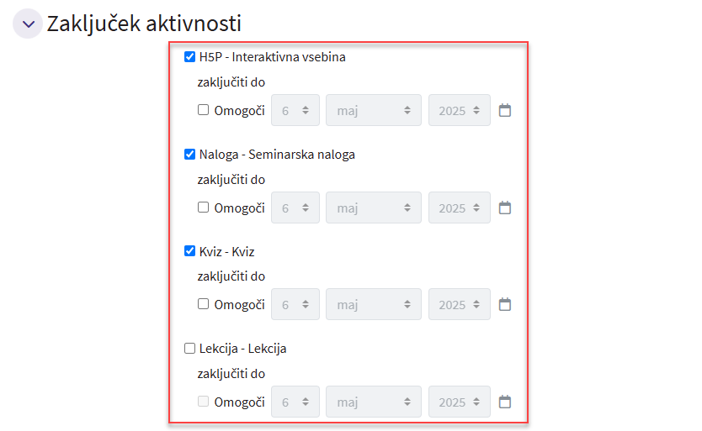Image resolution: width=702 pixels, height=431 pixels.
Task: Open calendar picker for H5P Interaktivna vsebina
Action: tap(505, 110)
